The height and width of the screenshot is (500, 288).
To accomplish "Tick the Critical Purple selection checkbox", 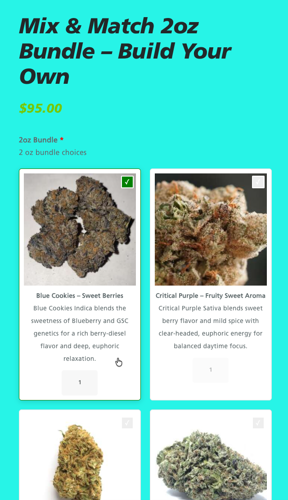I will (258, 182).
